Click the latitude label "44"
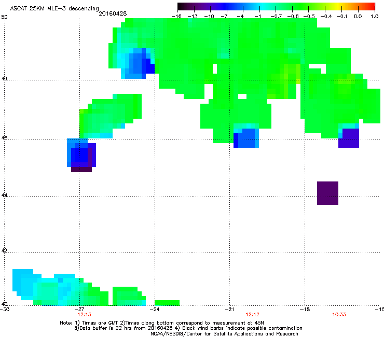Viewport: 384px width, 337px height. (x=4, y=195)
